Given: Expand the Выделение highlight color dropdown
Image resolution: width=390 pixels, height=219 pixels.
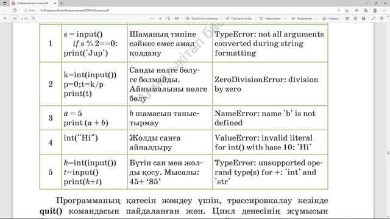Looking at the screenshot, I should click(316, 18).
